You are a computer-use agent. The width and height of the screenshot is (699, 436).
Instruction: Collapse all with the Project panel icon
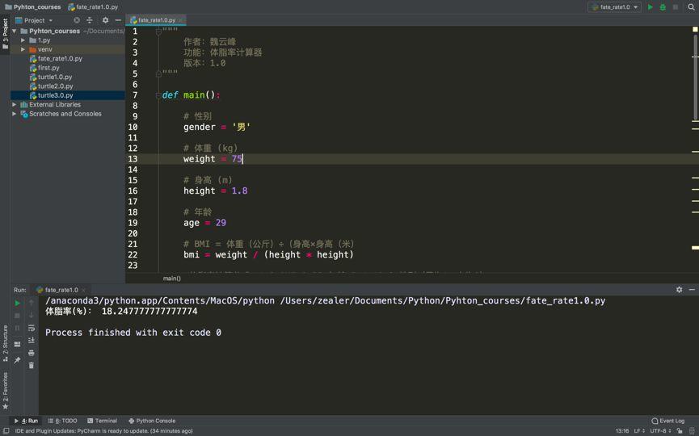[x=90, y=20]
